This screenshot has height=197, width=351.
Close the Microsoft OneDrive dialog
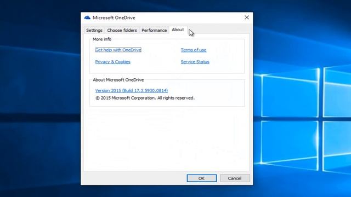[x=247, y=18]
